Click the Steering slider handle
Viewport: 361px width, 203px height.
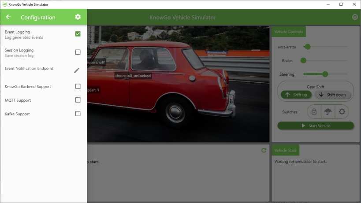325,74
